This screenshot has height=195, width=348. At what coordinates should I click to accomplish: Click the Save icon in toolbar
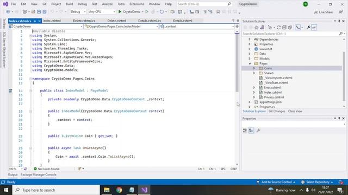[x=39, y=12]
